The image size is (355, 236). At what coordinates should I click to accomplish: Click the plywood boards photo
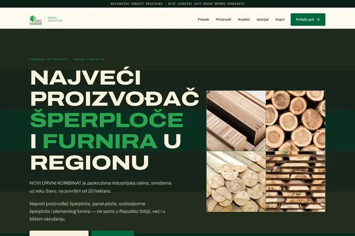coord(236,121)
